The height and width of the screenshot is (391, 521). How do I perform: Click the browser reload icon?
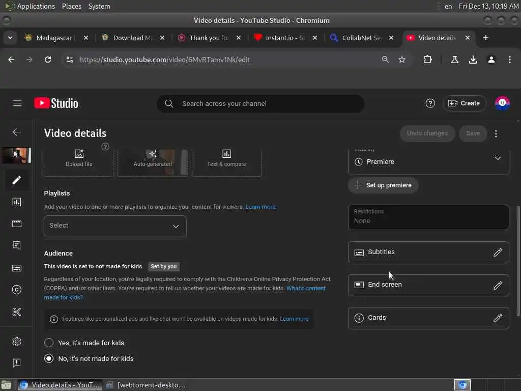click(x=48, y=60)
